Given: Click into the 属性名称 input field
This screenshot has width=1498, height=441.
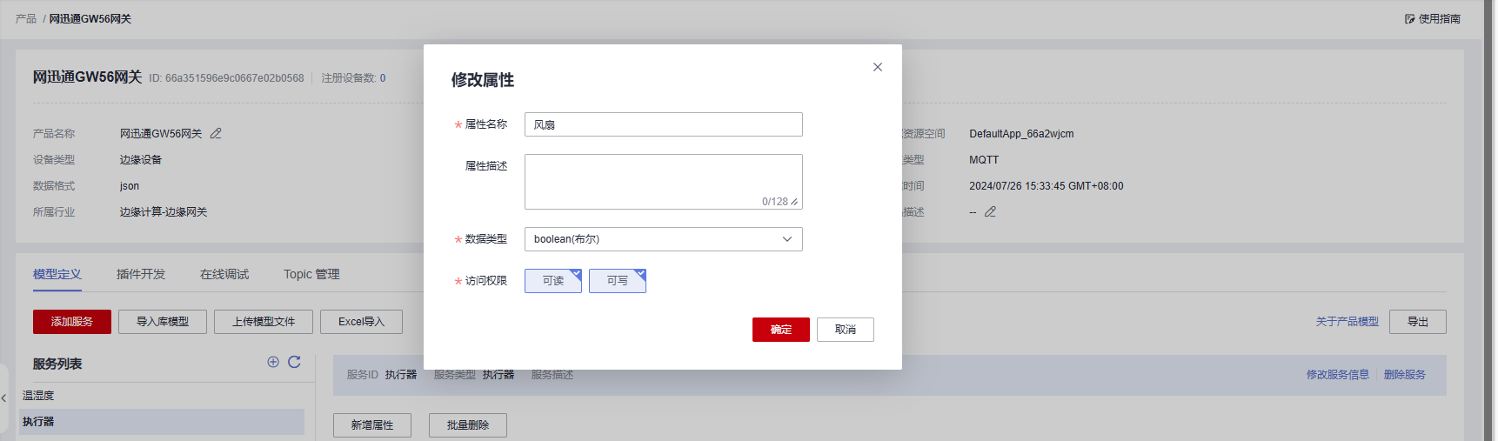Looking at the screenshot, I should 663,124.
